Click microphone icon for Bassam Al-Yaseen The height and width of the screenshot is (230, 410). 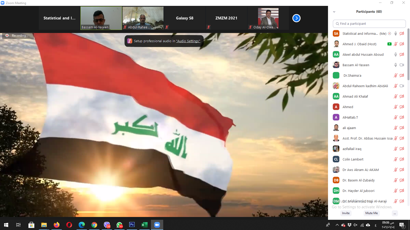pyautogui.click(x=395, y=65)
